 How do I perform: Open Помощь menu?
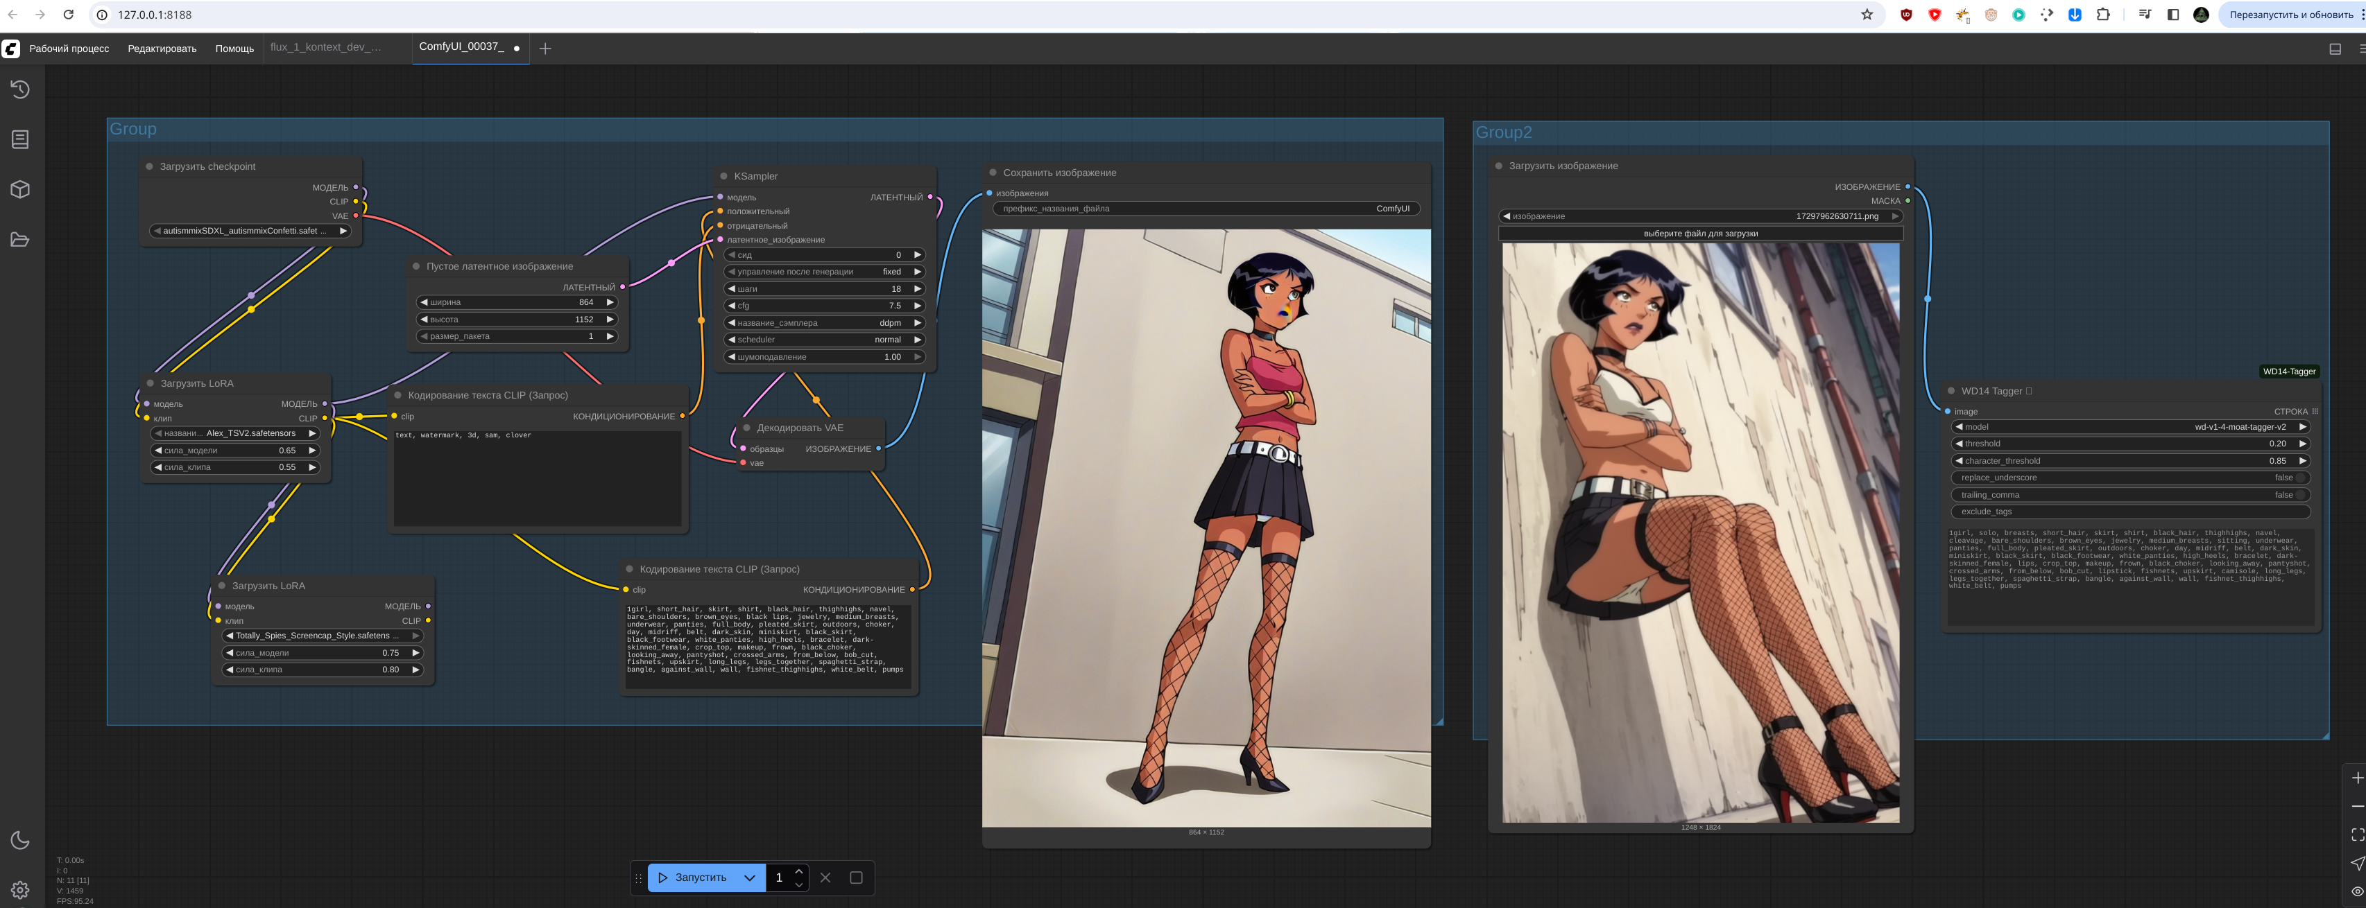pos(234,49)
